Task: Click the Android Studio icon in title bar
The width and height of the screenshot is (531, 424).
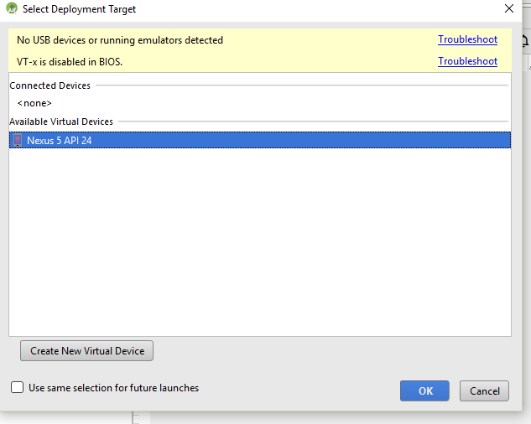Action: coord(12,8)
